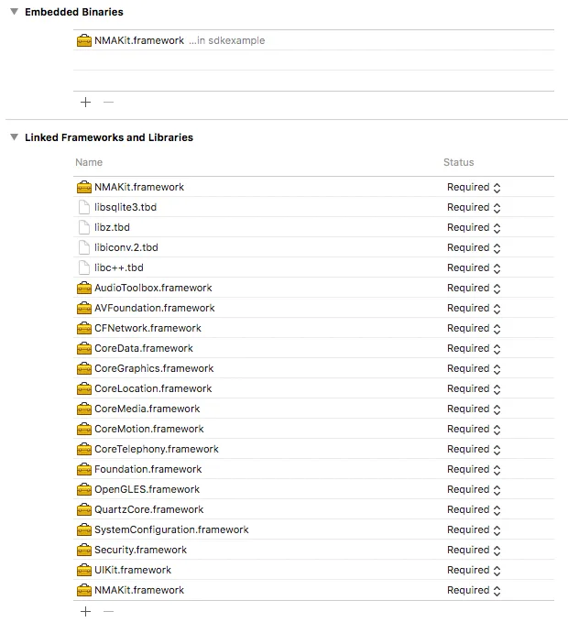The width and height of the screenshot is (568, 622).
Task: Click the UIKit.framework toolbox icon
Action: pos(84,570)
